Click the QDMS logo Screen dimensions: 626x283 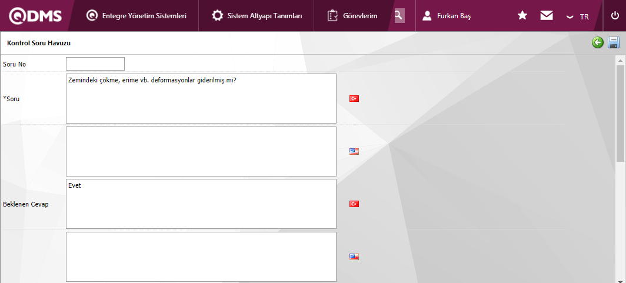(x=35, y=16)
